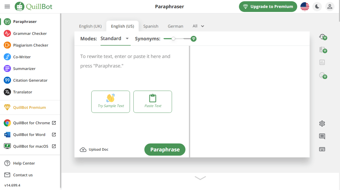Click the US flag language icon

[305, 6]
